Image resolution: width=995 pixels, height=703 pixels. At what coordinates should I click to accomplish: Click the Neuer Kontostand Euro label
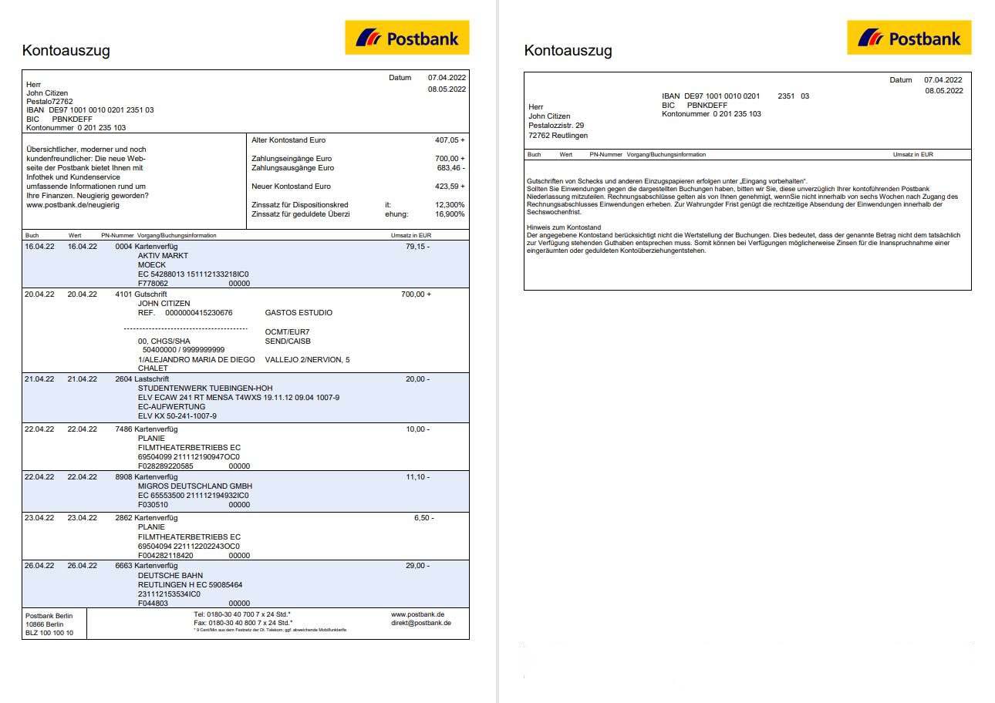pyautogui.click(x=291, y=187)
